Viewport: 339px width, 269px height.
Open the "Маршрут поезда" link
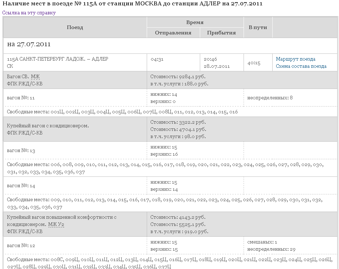[x=295, y=59]
